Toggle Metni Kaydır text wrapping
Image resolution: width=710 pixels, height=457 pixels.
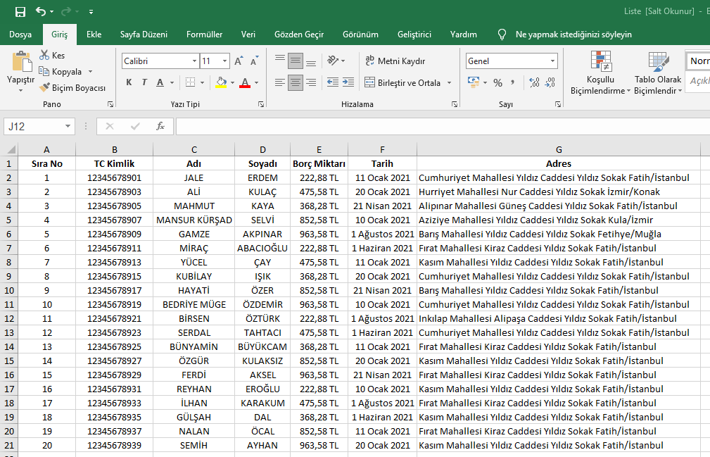coord(395,61)
